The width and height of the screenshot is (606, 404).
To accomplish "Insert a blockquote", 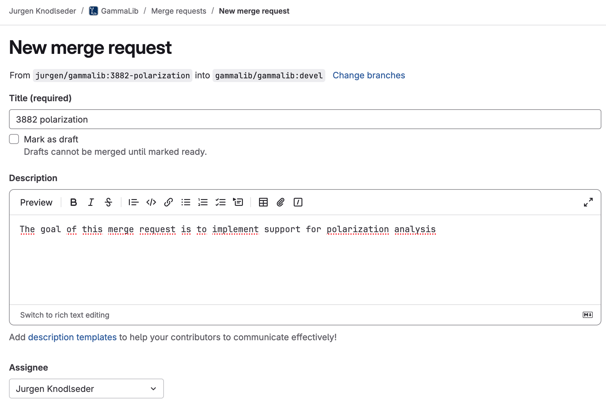I will (x=134, y=202).
